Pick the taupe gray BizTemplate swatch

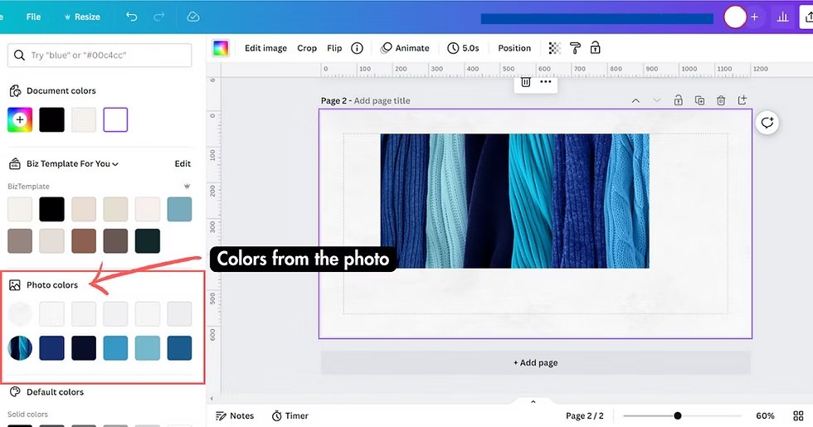pos(20,241)
